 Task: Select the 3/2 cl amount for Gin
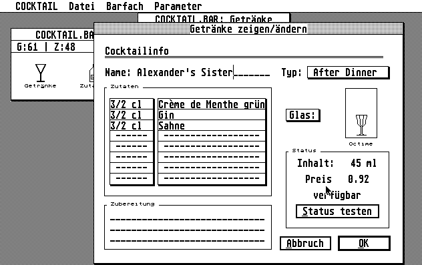click(x=132, y=115)
